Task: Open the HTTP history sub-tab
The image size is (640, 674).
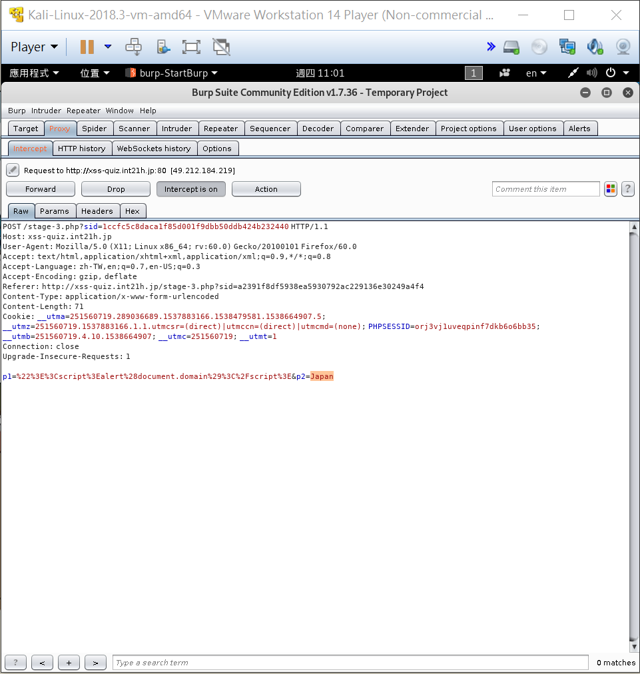Action: [82, 149]
